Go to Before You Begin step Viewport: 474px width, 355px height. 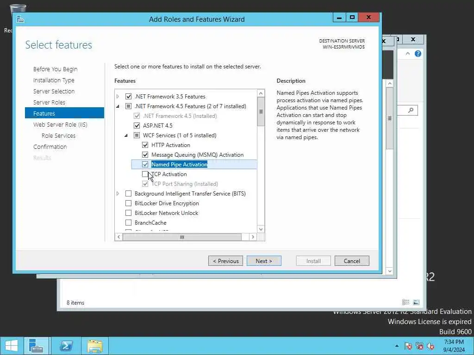(x=56, y=69)
